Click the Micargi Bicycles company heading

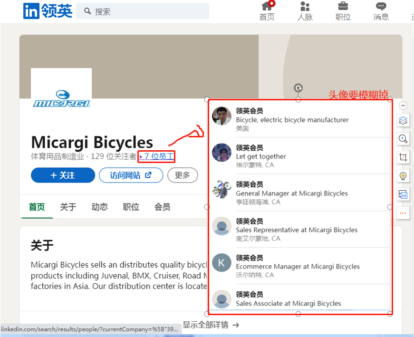point(92,142)
